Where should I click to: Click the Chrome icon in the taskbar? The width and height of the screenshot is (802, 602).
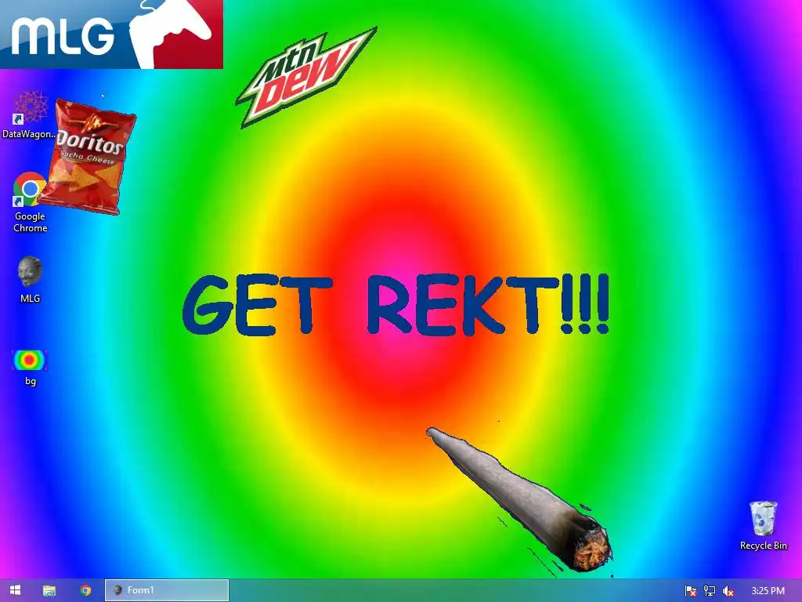pos(85,590)
